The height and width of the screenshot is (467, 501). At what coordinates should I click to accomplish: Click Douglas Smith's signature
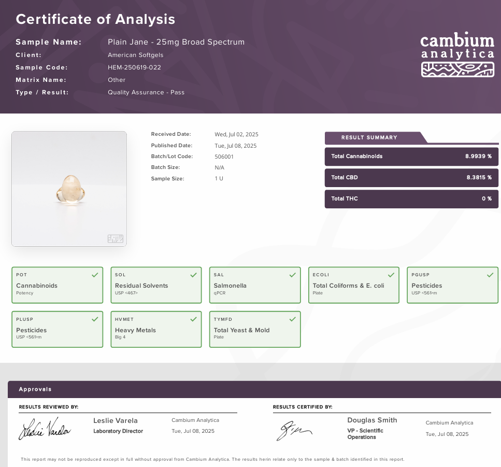pos(294,430)
